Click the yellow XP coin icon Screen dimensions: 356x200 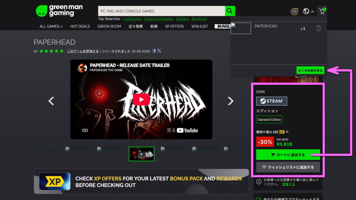[294, 11]
